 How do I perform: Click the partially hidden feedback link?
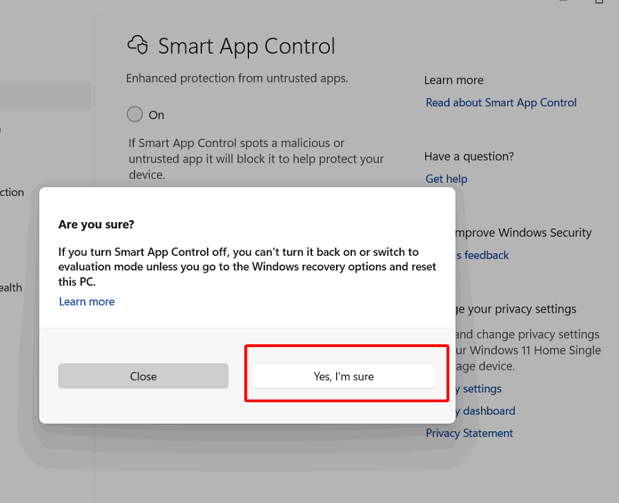[x=482, y=255]
